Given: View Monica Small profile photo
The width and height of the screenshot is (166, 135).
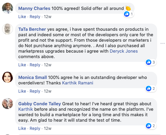Looking at the screenshot, I should 8,77.
